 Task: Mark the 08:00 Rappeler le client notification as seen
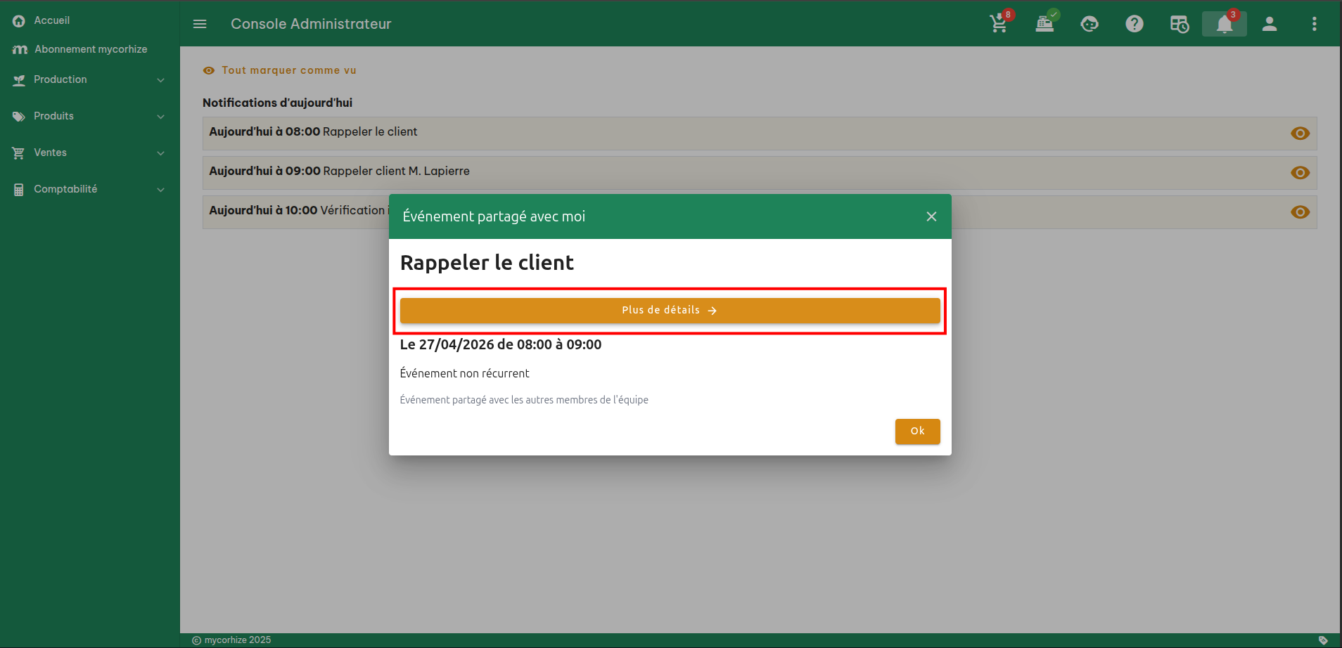tap(1301, 134)
